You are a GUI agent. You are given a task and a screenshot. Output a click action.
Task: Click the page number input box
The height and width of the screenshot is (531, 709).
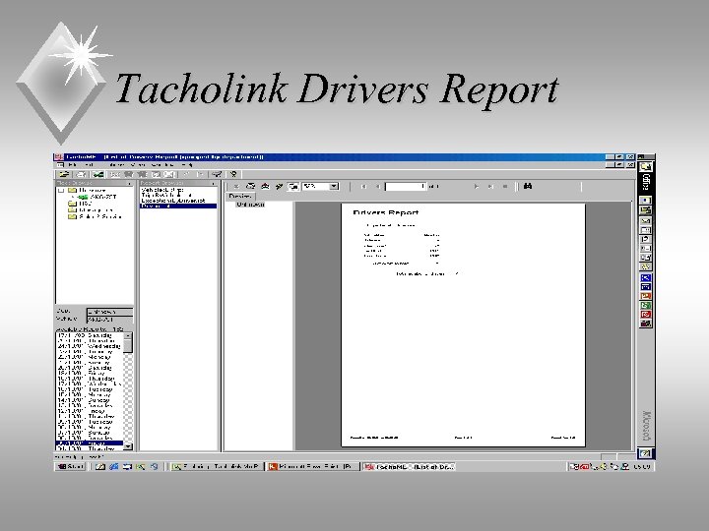point(406,186)
